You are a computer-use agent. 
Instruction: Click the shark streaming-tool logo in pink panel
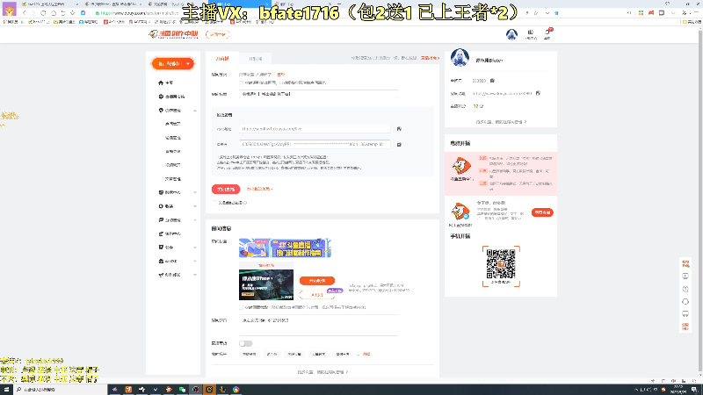460,166
